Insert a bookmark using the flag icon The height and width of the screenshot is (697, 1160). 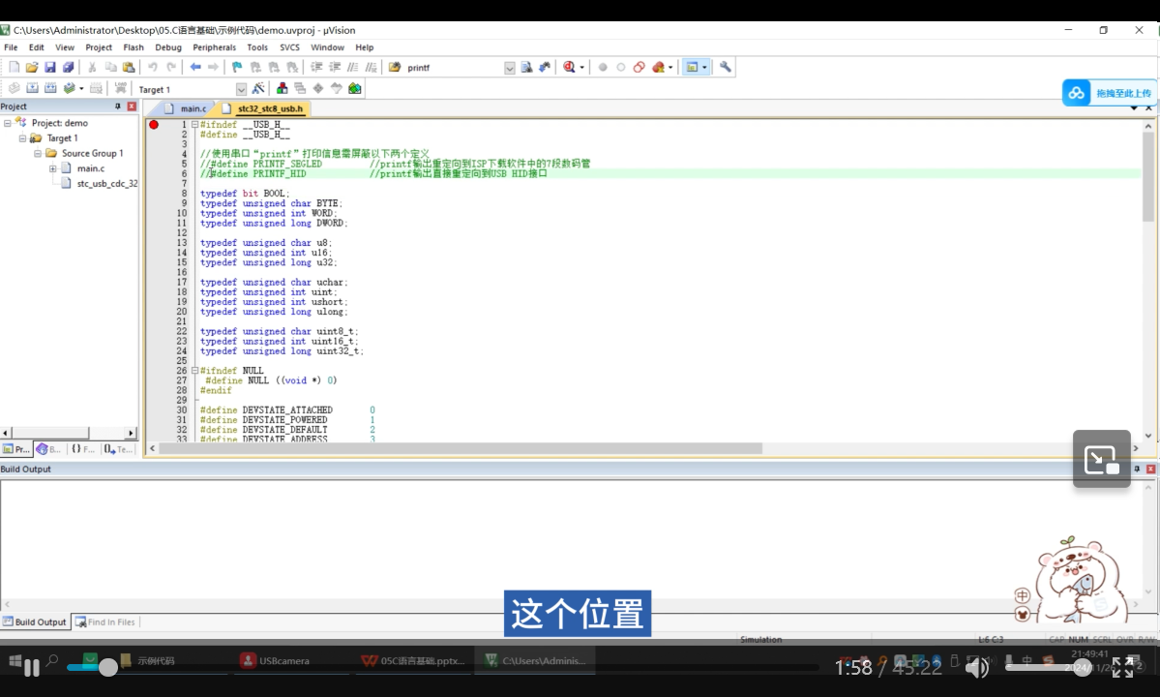tap(237, 68)
